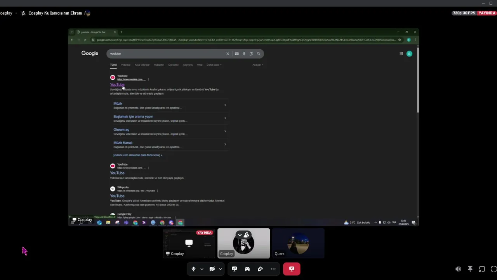
Task: Start an activity with controller icon
Action: coord(247,269)
